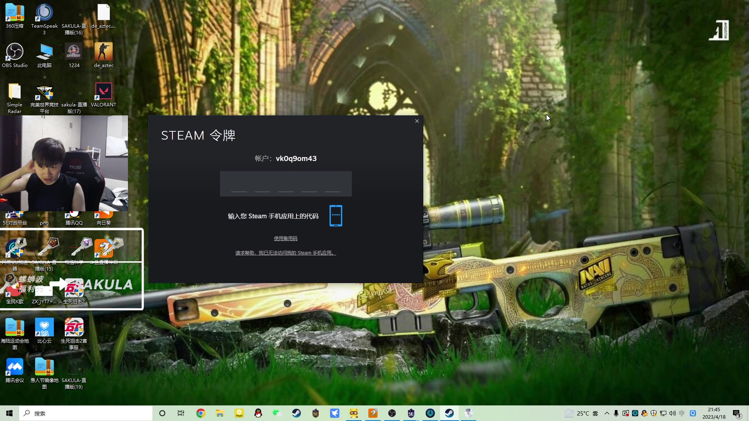Click the Steam Guard code input field
Screen dimensions: 749x421
tap(286, 184)
